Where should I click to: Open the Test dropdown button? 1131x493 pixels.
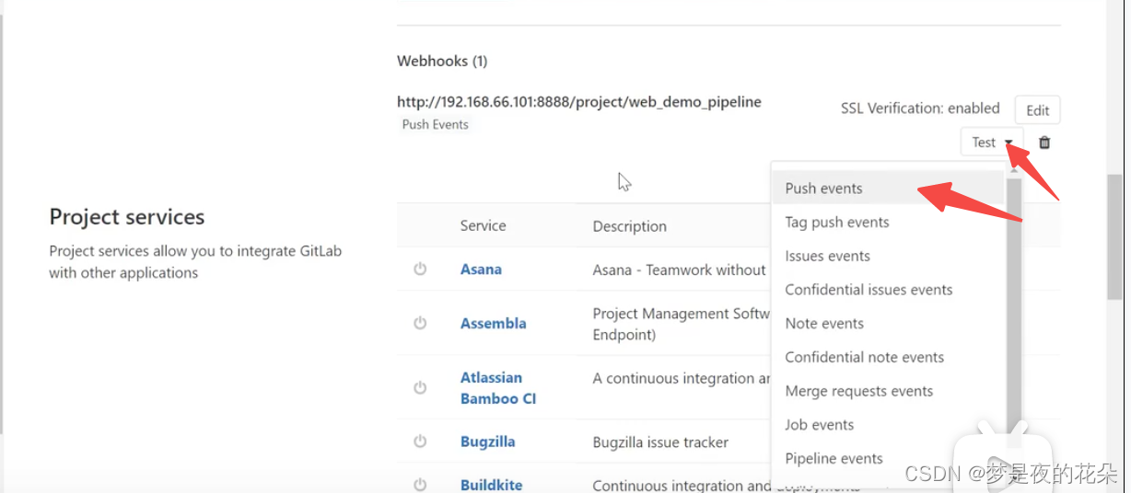(x=992, y=143)
